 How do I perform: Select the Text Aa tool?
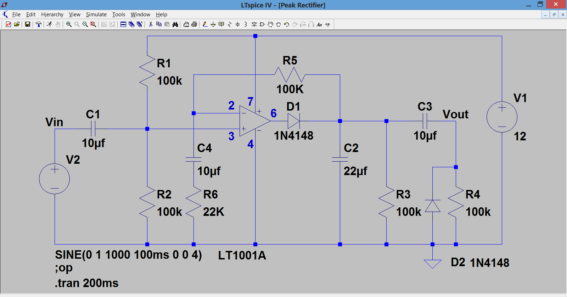(319, 24)
